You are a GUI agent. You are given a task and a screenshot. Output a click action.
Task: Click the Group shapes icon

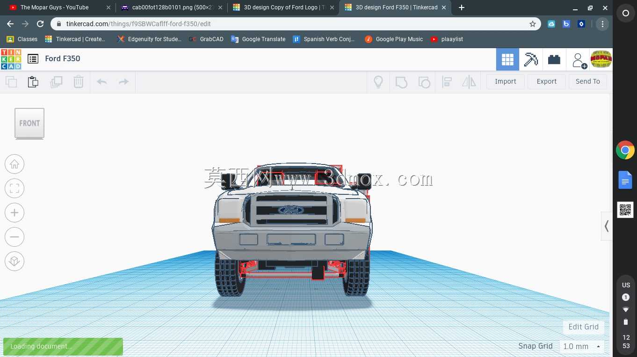click(401, 82)
